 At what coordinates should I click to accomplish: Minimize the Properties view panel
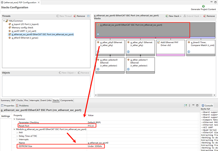click(x=193, y=105)
